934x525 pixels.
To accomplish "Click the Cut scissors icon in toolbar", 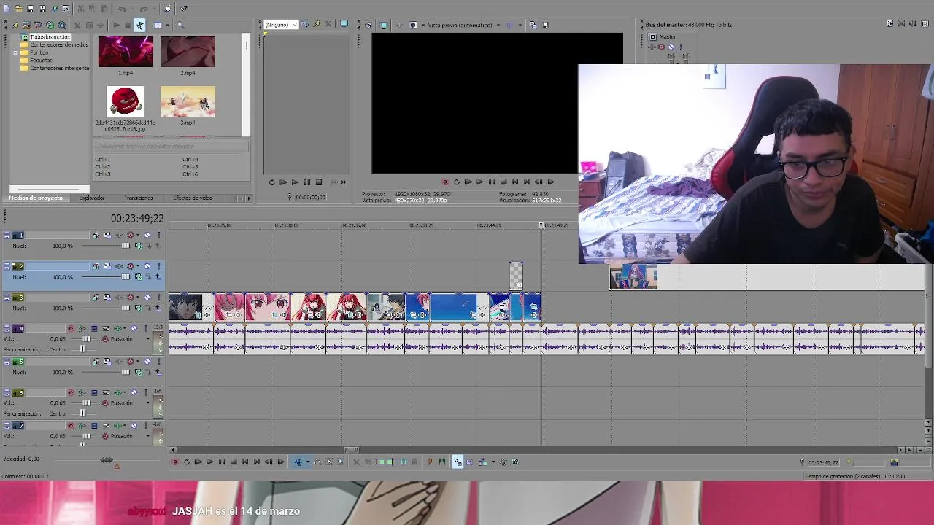I will [81, 9].
